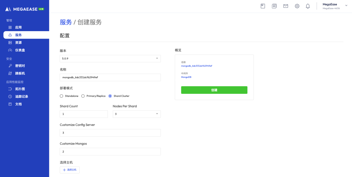
Task: Open the settings gear icon
Action: point(297,6)
